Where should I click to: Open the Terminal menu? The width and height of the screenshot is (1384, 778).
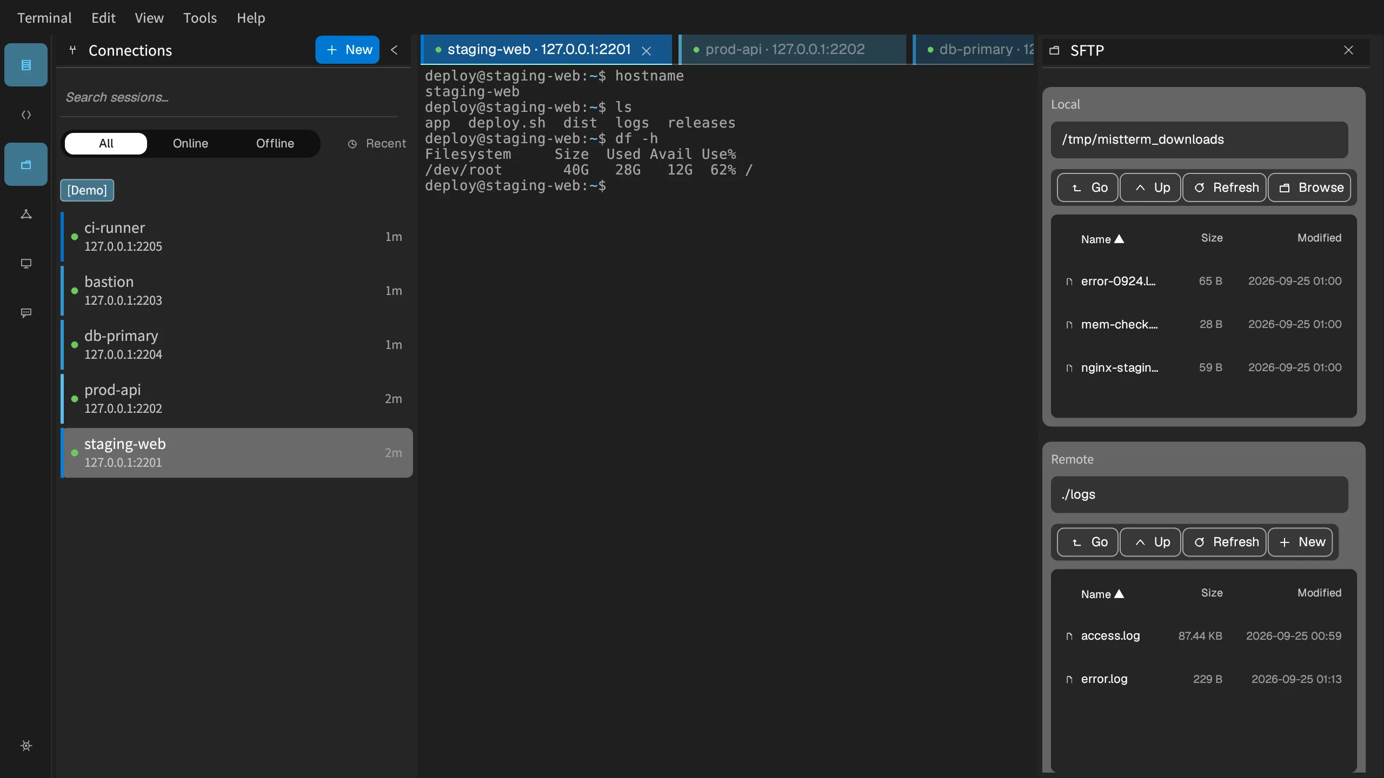44,18
